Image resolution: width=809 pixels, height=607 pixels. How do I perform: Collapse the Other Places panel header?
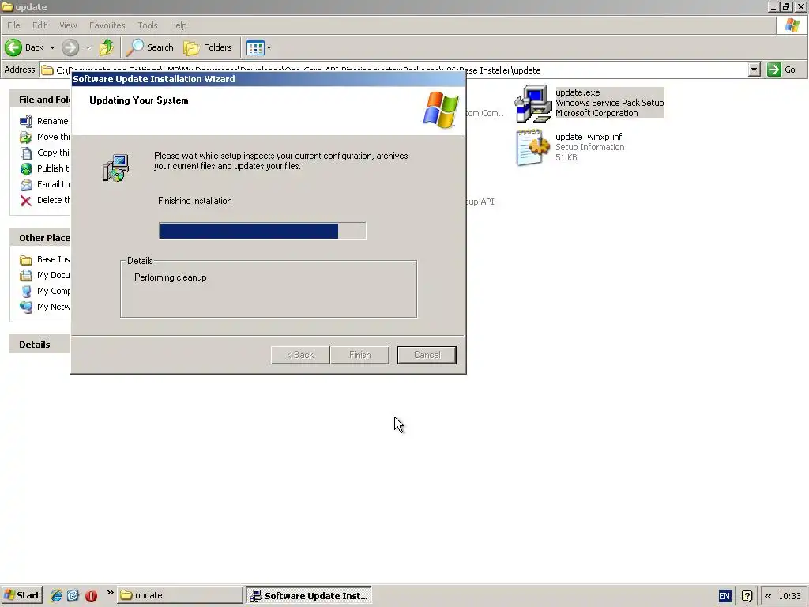[40, 237]
